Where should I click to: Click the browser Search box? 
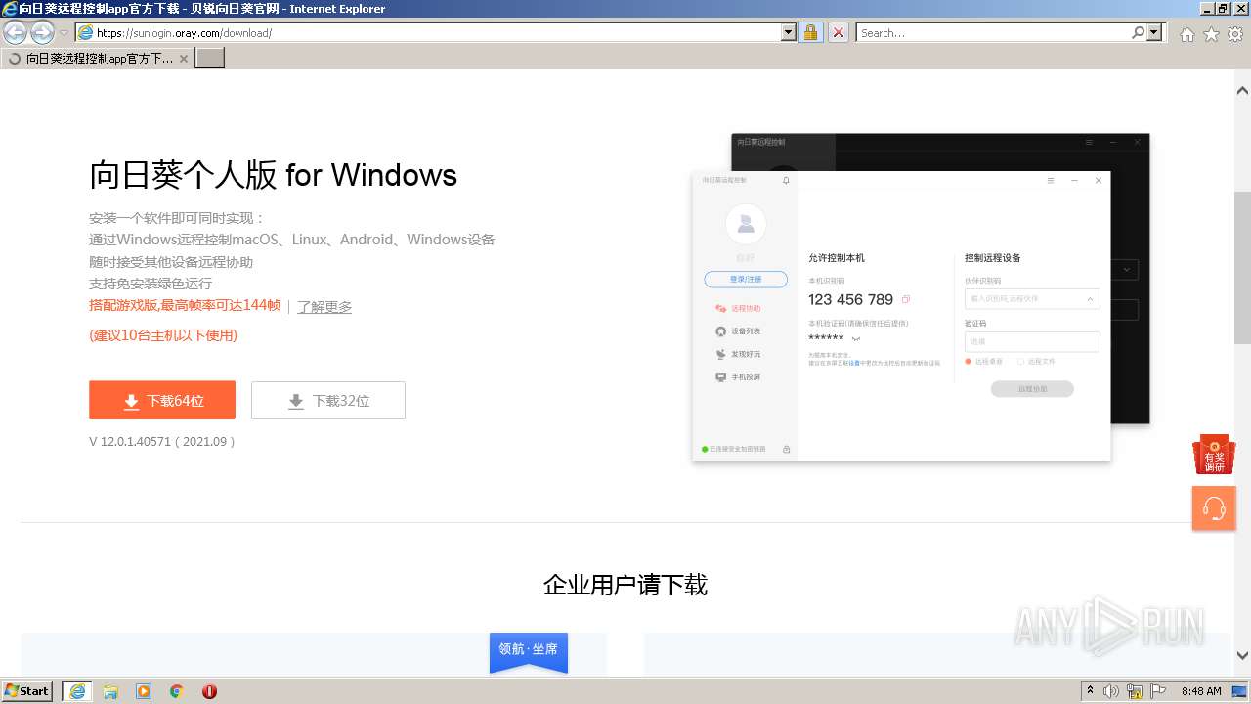993,32
